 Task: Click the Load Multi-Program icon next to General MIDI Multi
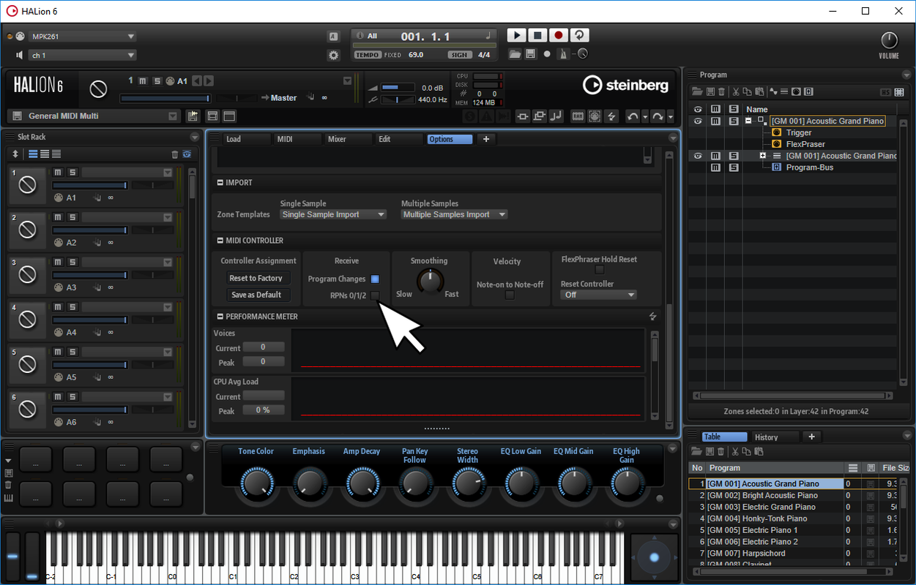pos(193,116)
